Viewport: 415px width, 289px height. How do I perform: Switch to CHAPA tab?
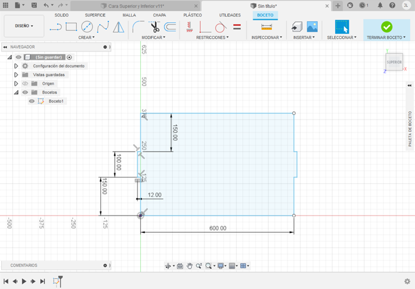[x=159, y=15]
